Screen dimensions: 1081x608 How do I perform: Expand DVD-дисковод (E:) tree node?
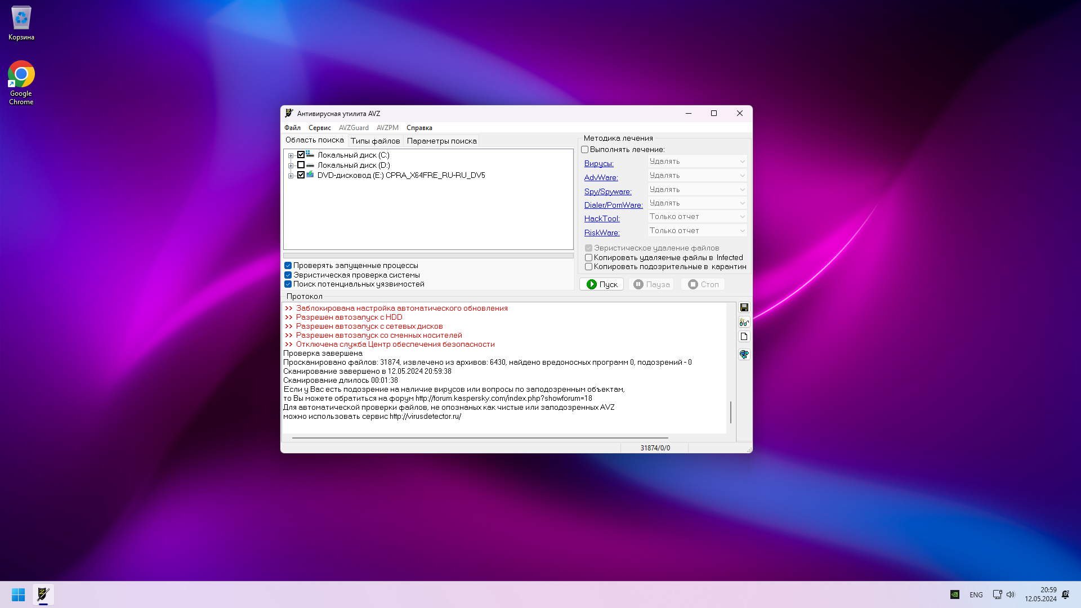(291, 176)
